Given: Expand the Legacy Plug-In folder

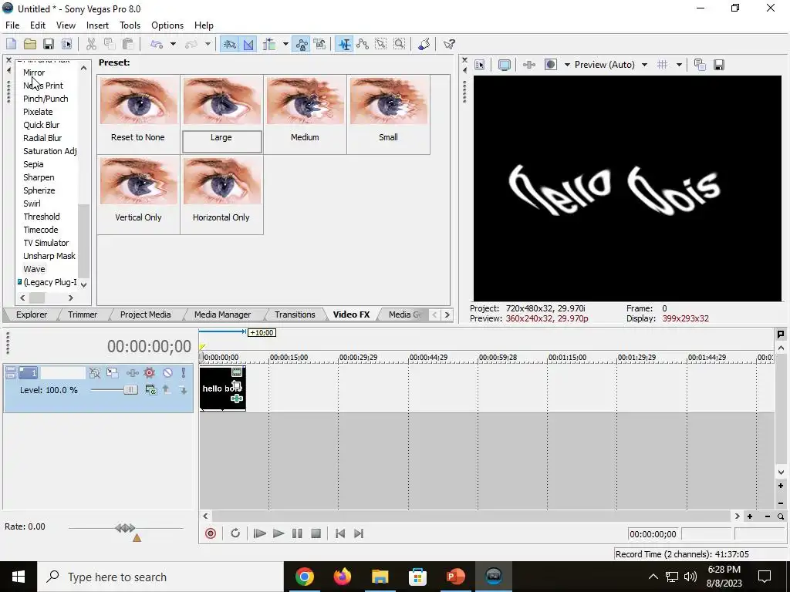Looking at the screenshot, I should point(19,282).
